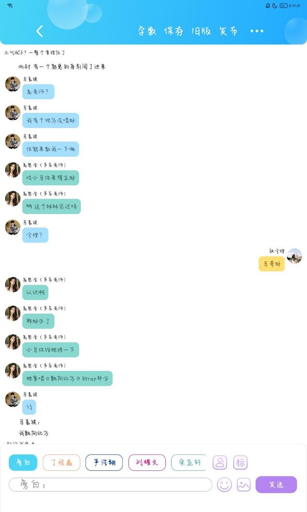The image size is (307, 512).
Task: Tap the back arrow in header
Action: pyautogui.click(x=39, y=31)
